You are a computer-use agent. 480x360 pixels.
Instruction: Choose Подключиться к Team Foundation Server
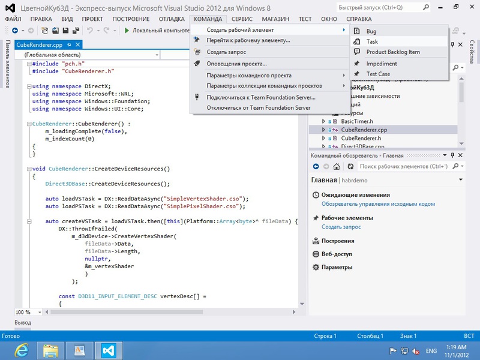click(269, 97)
